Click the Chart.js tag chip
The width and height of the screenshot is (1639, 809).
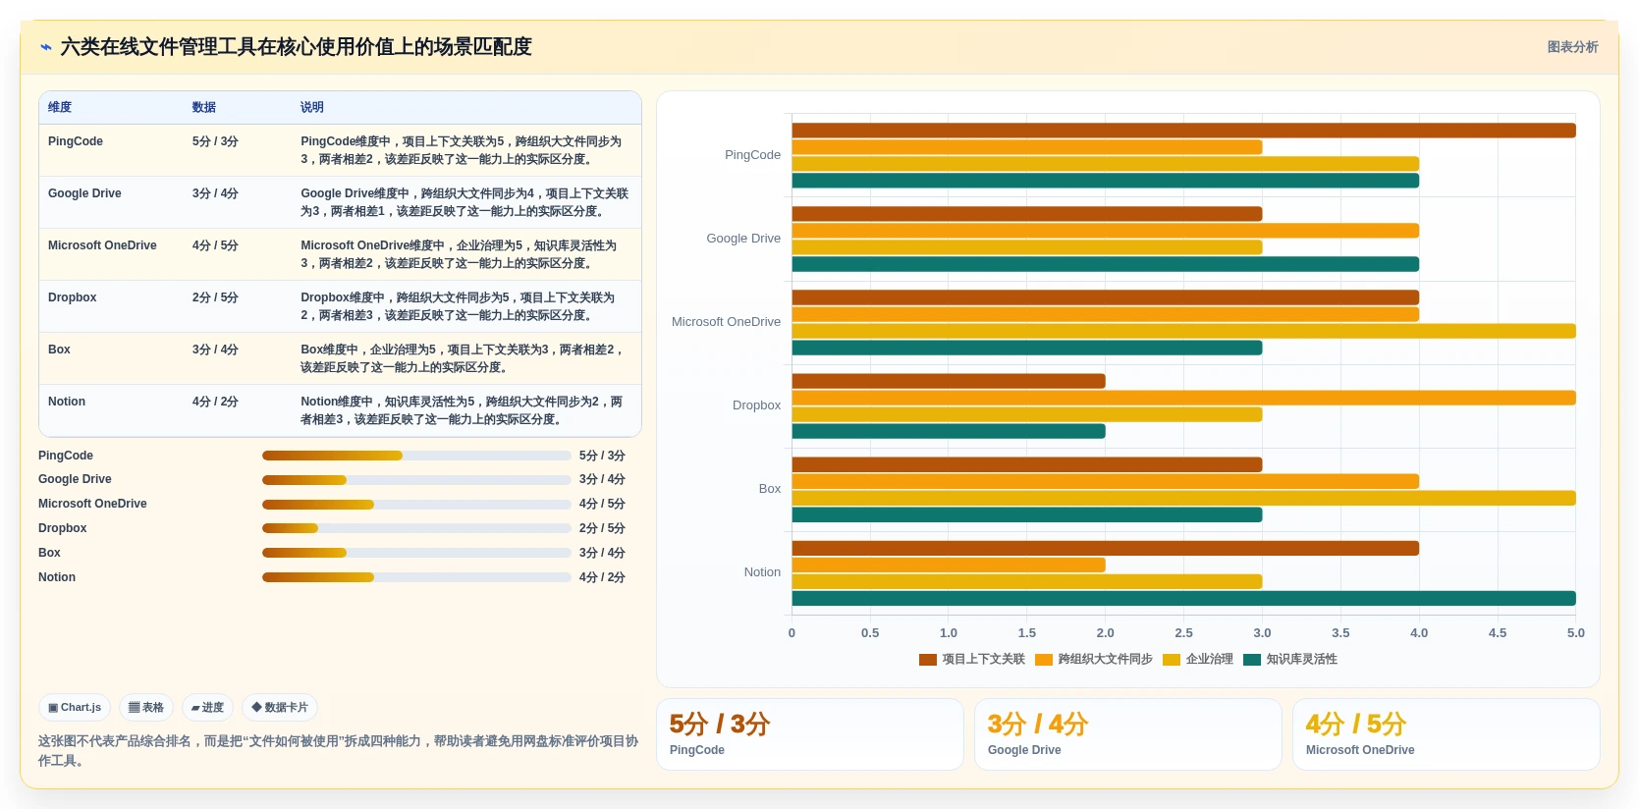[x=75, y=707]
